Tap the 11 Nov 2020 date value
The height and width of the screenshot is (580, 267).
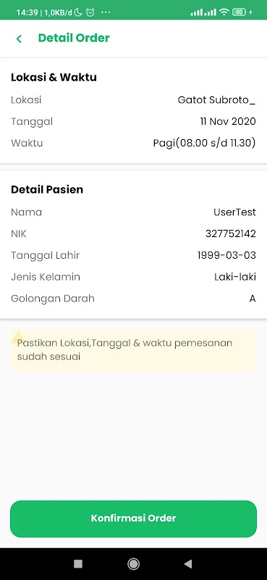tap(228, 121)
